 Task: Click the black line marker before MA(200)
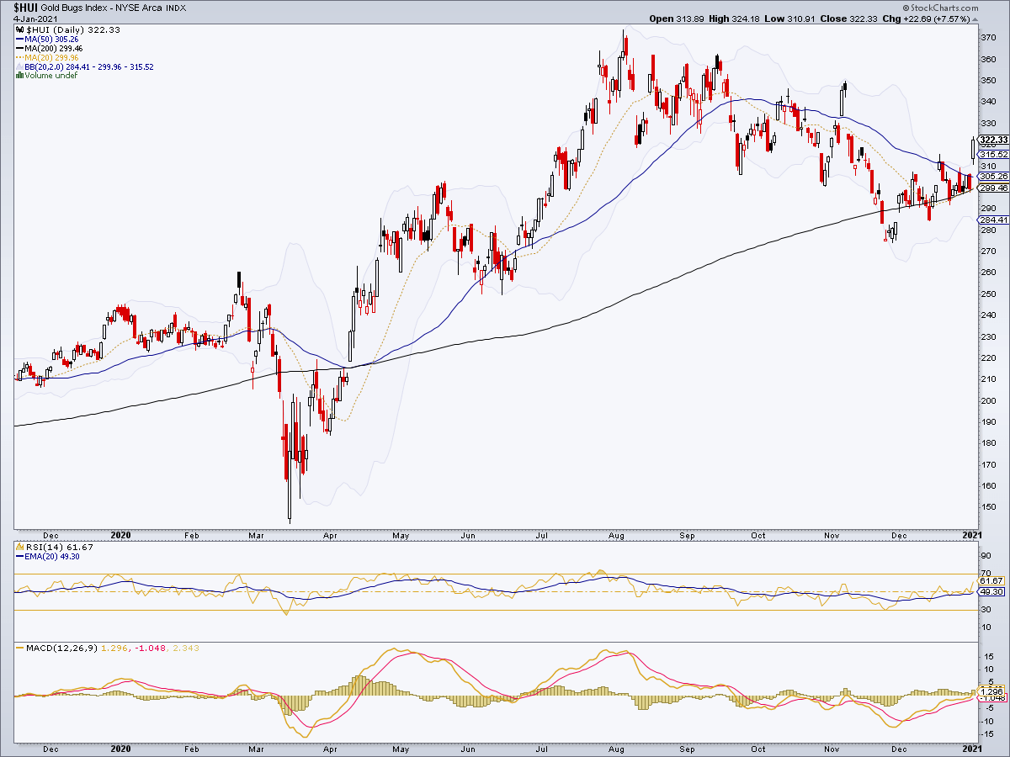tap(19, 48)
